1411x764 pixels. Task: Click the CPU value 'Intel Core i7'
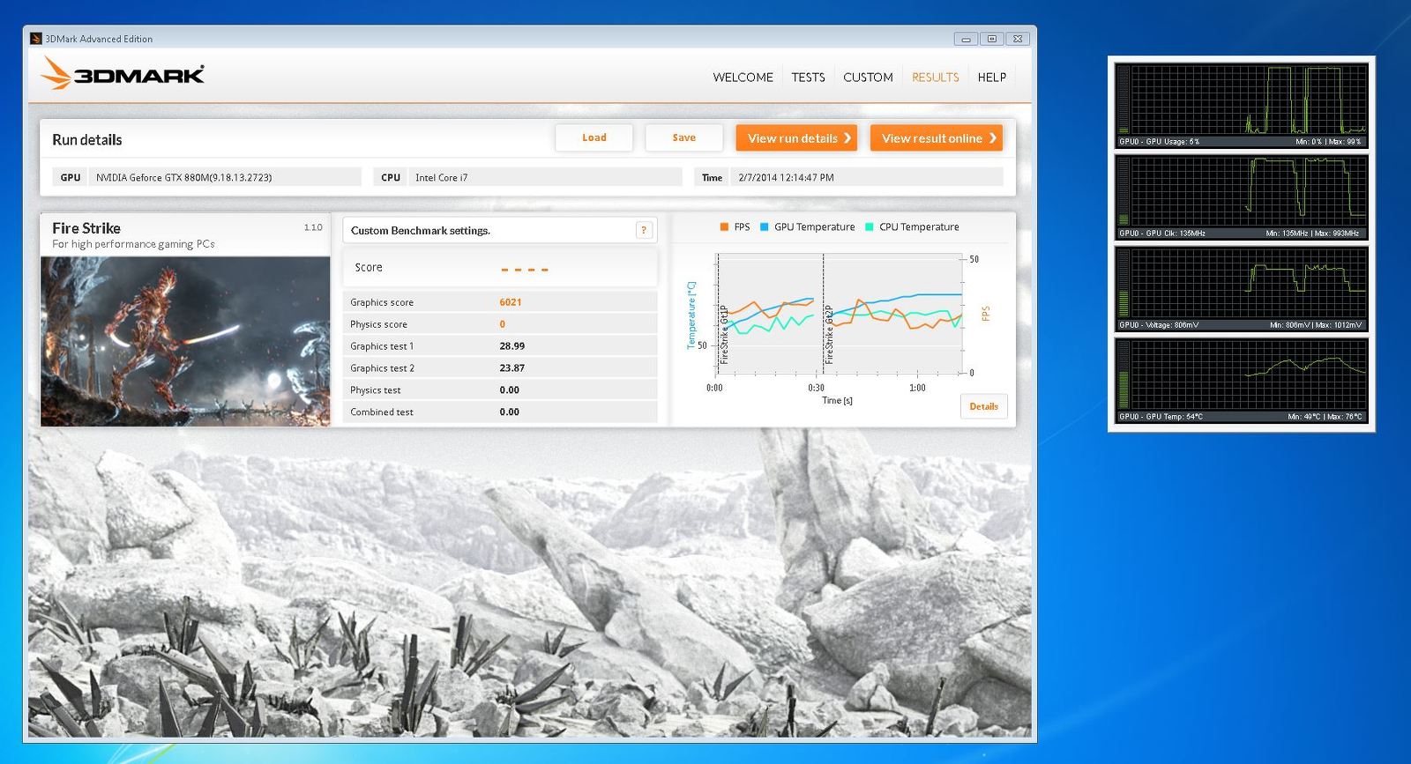[x=442, y=177]
